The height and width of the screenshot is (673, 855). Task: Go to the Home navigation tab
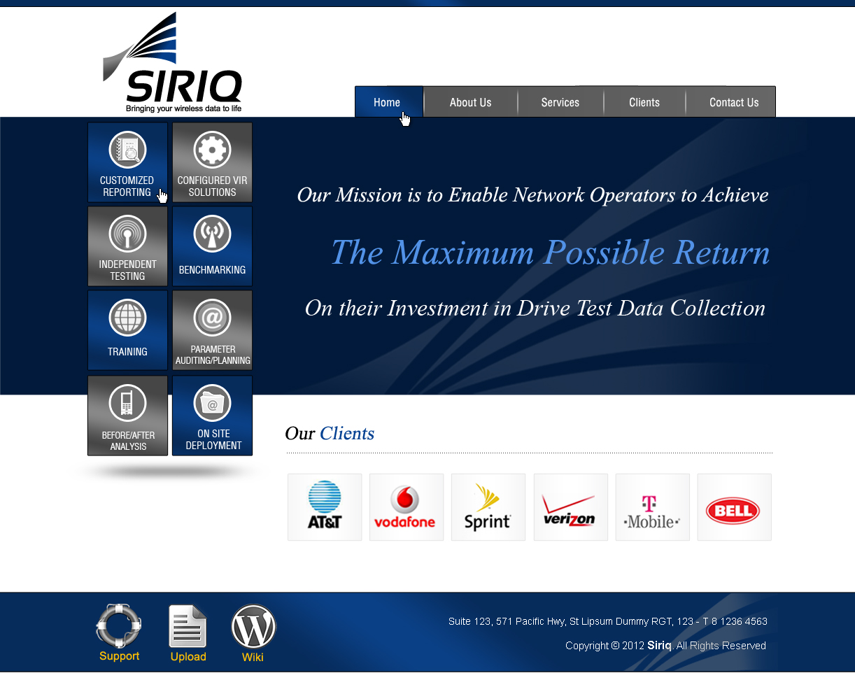(388, 102)
